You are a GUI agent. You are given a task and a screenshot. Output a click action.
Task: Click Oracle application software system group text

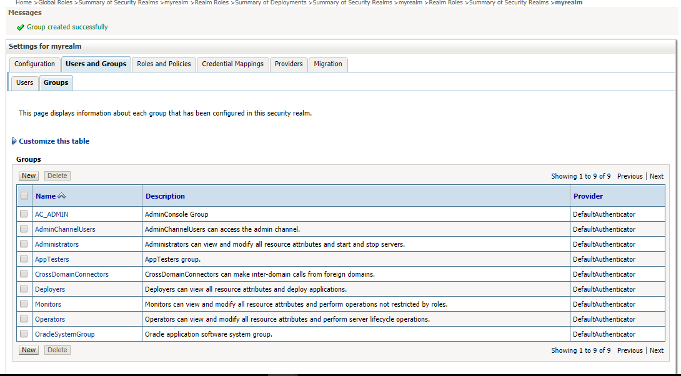[209, 334]
